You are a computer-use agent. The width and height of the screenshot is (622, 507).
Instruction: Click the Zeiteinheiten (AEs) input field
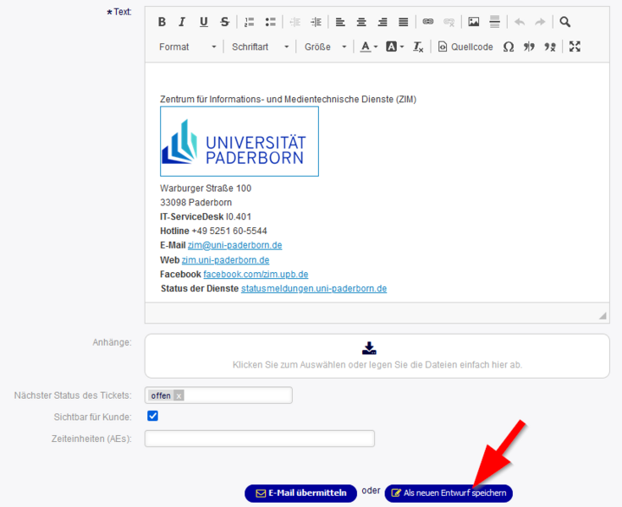260,439
